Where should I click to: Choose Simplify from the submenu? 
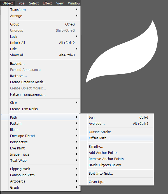click(x=96, y=146)
